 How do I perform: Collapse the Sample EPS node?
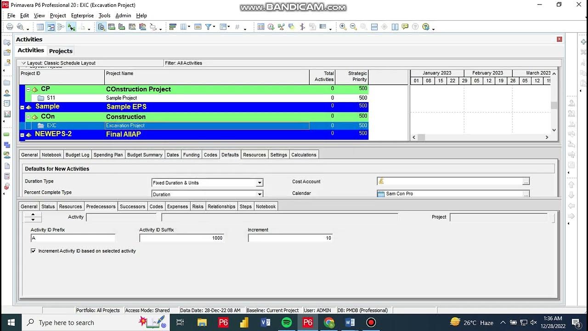(22, 107)
